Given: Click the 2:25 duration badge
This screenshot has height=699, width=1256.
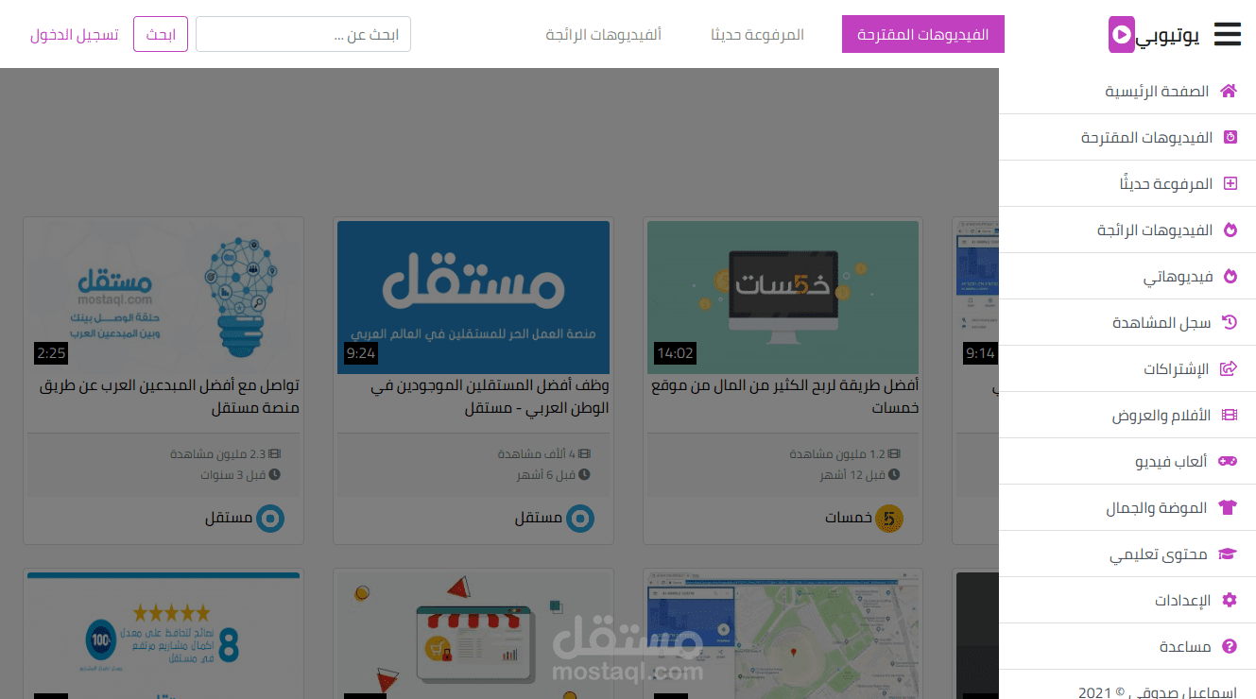Looking at the screenshot, I should (x=51, y=354).
